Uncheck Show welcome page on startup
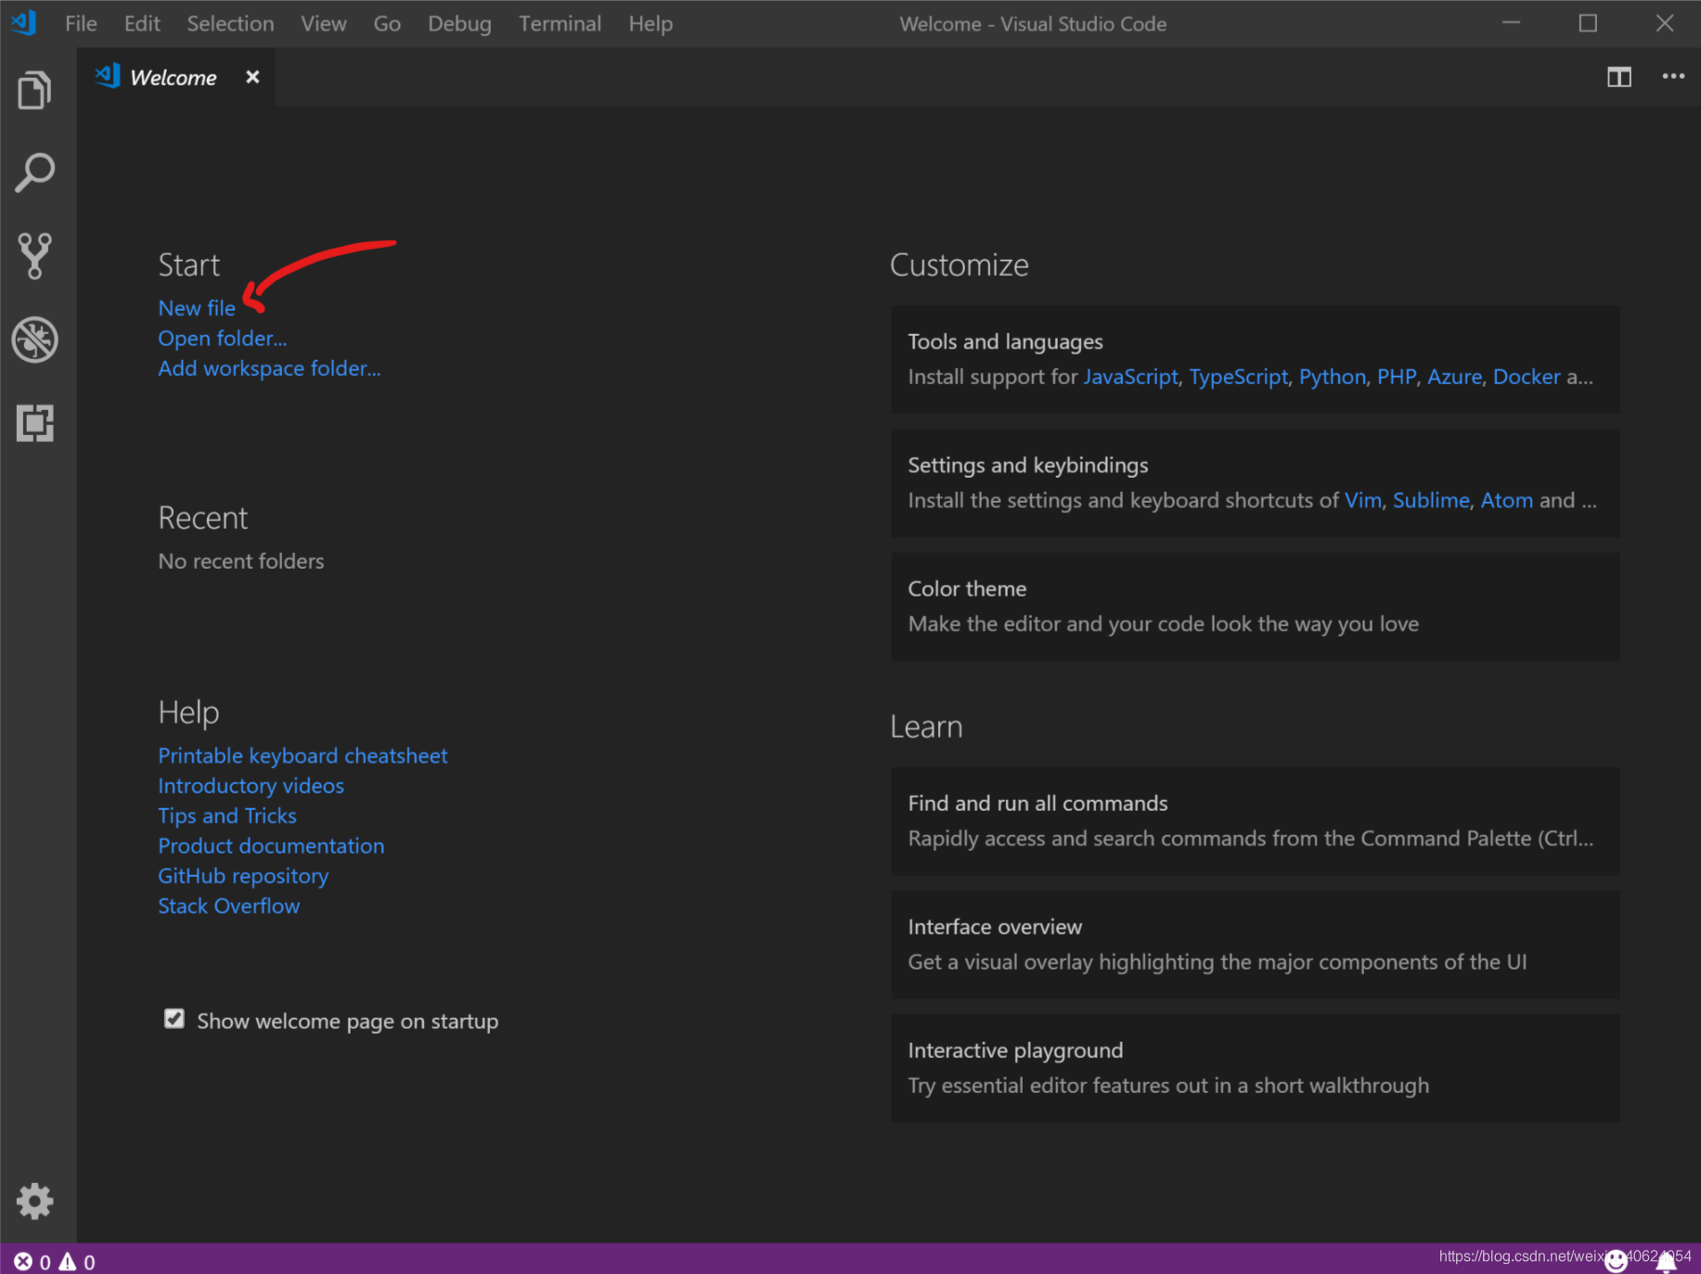This screenshot has height=1274, width=1701. coord(174,1019)
